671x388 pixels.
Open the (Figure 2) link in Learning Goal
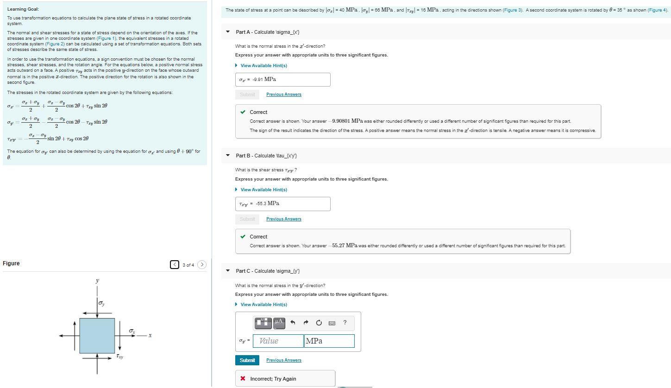55,44
